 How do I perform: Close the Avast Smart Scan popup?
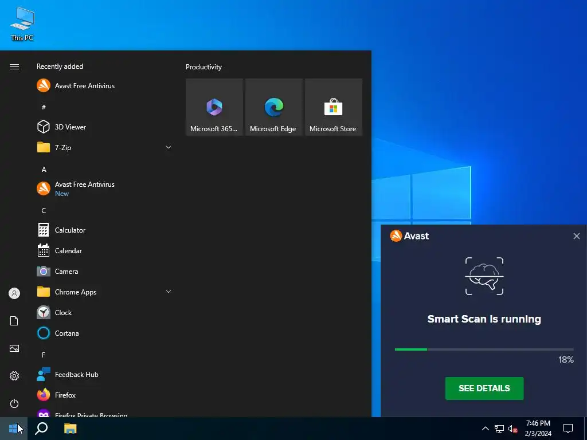[x=577, y=236]
